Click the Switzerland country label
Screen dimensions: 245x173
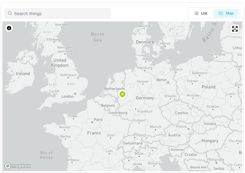coord(132,143)
